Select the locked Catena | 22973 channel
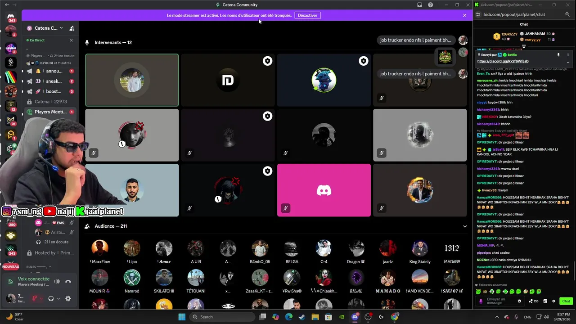This screenshot has height=324, width=576. (50, 102)
